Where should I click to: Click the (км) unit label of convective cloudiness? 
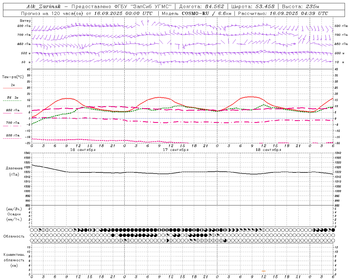(14, 265)
